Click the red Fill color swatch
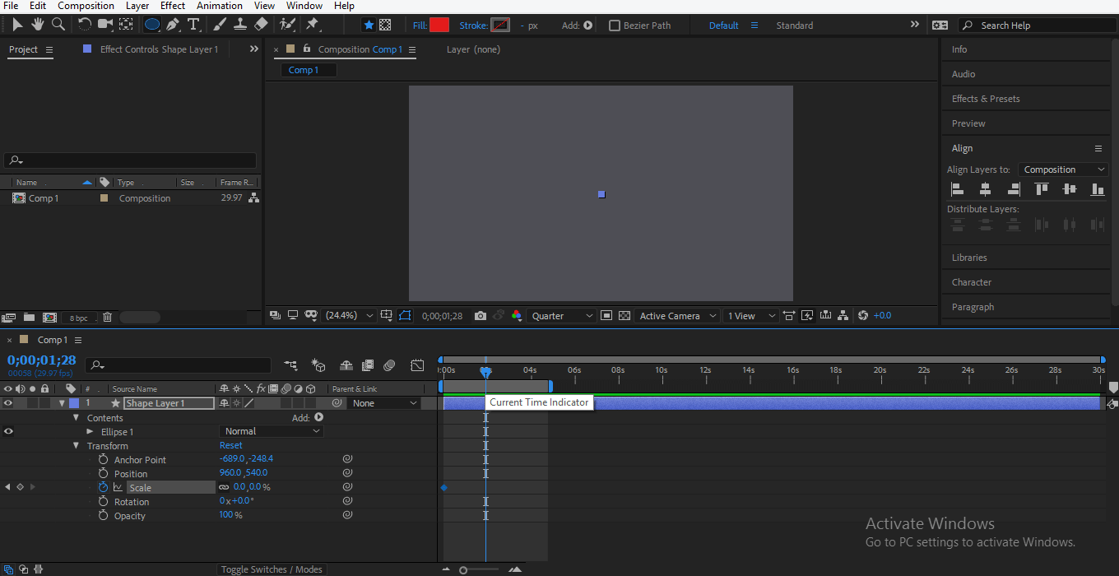Viewport: 1119px width, 576px height. [x=439, y=26]
